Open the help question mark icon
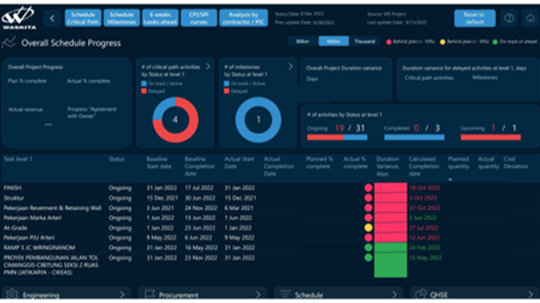Screen dimensions: 540x303 point(509,18)
